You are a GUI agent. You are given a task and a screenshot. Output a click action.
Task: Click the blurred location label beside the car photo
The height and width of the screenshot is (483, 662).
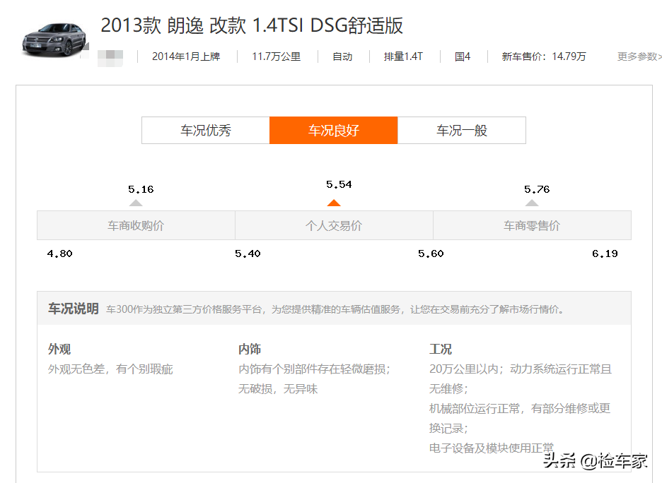pyautogui.click(x=110, y=58)
